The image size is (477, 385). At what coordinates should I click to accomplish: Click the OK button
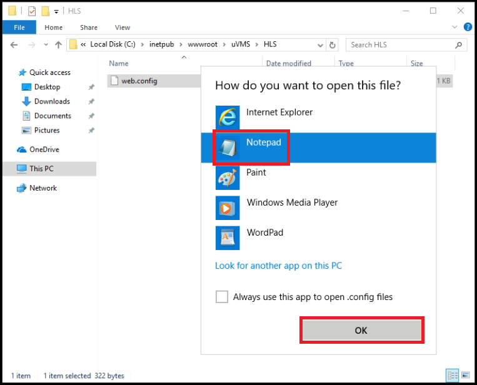(361, 330)
